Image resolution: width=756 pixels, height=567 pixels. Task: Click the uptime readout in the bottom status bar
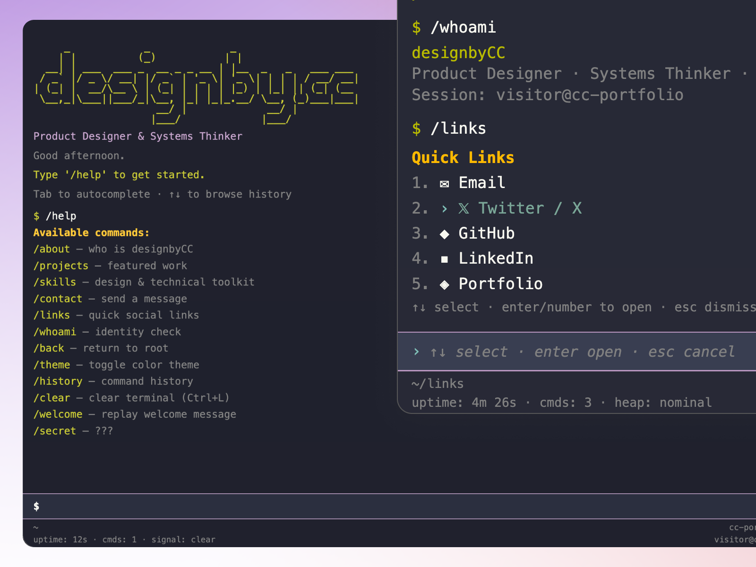coord(60,539)
